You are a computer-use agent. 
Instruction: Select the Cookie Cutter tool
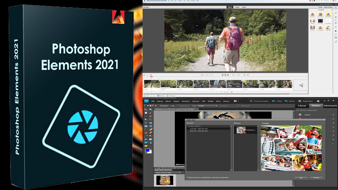(x=146, y=126)
